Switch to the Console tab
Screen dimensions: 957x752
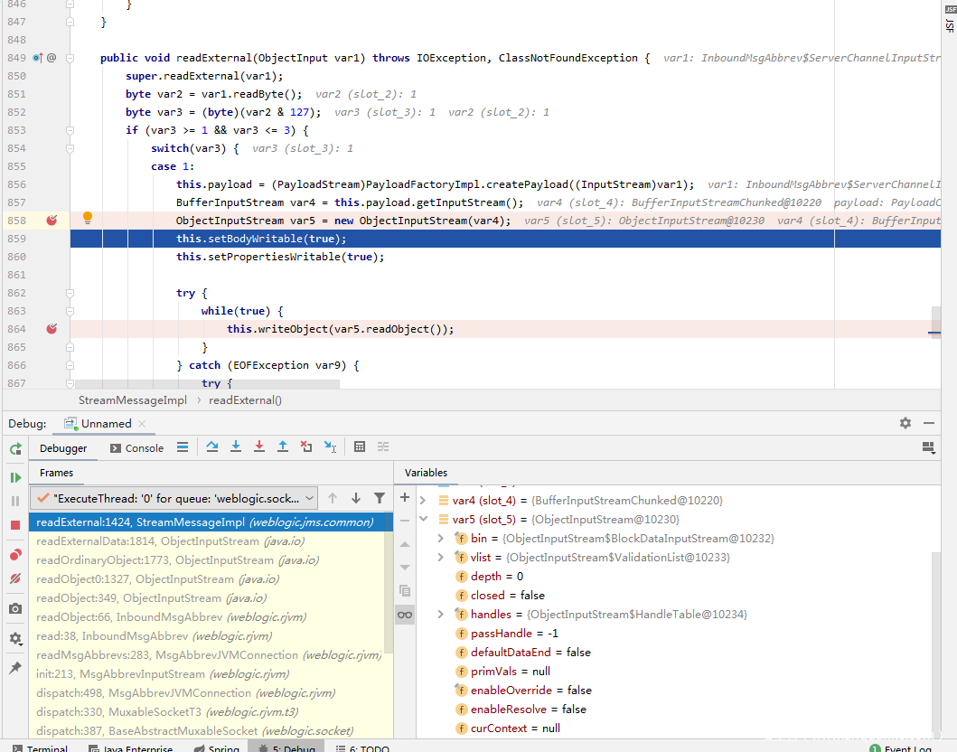(136, 448)
